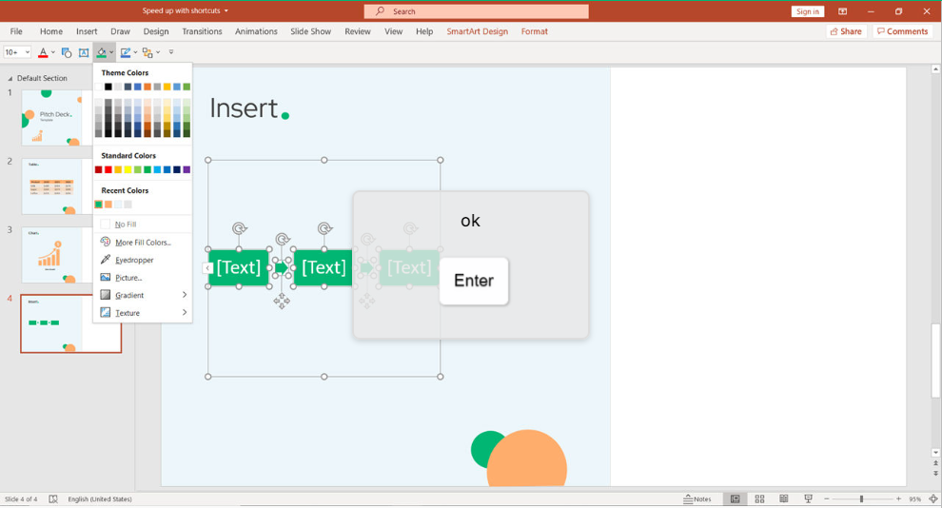Click Slide 4 of 4 indicator

tap(21, 499)
